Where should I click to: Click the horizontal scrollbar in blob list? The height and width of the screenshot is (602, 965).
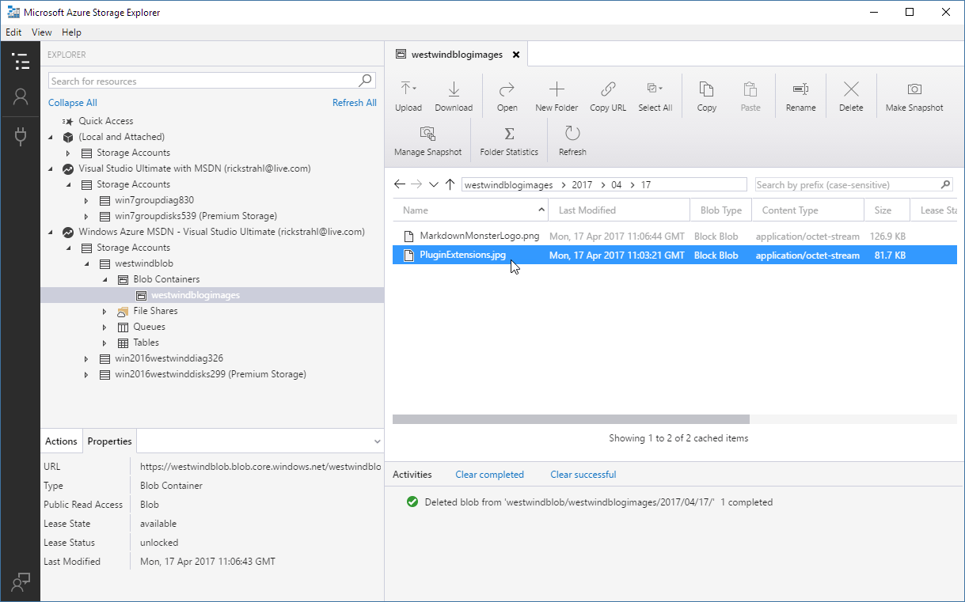571,419
